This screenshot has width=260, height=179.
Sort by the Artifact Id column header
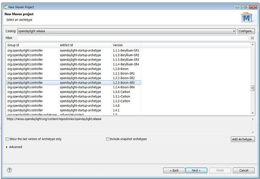coord(85,45)
